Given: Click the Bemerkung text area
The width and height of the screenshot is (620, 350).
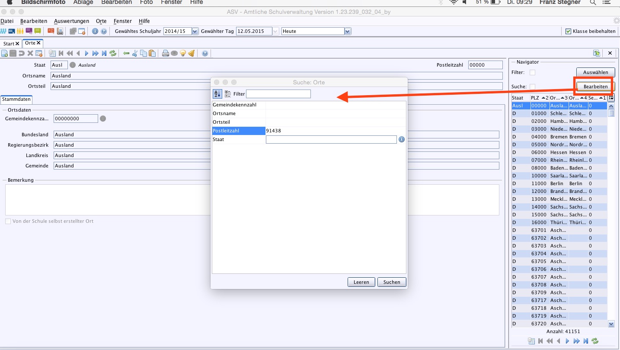Looking at the screenshot, I should 252,200.
